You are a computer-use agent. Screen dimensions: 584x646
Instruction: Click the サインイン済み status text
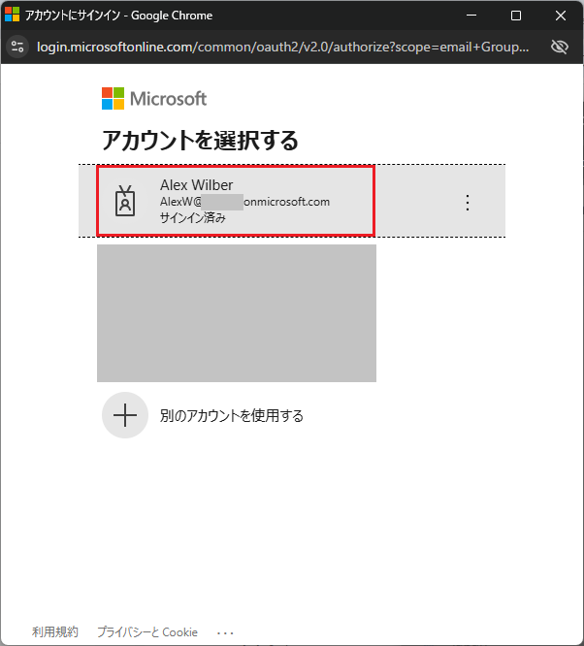[x=193, y=218]
